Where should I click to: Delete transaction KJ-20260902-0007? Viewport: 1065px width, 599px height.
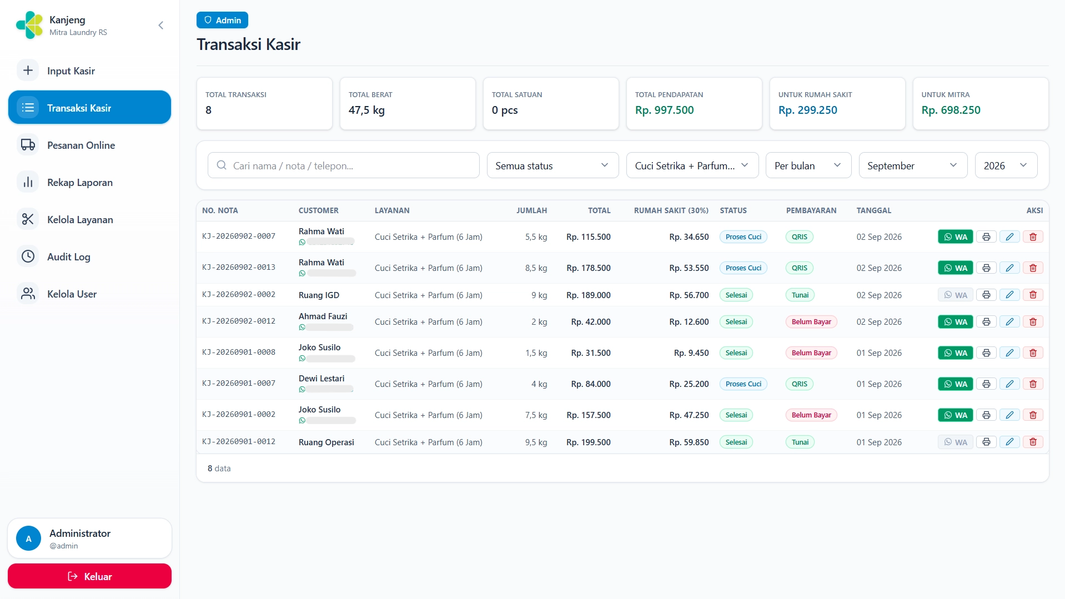point(1033,237)
